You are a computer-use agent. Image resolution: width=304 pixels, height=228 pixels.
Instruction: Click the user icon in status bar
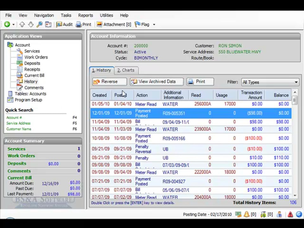click(x=279, y=214)
